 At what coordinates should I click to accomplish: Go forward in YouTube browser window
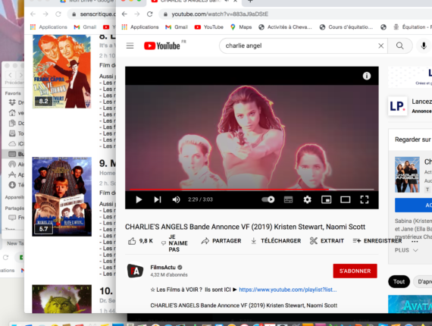click(x=137, y=14)
